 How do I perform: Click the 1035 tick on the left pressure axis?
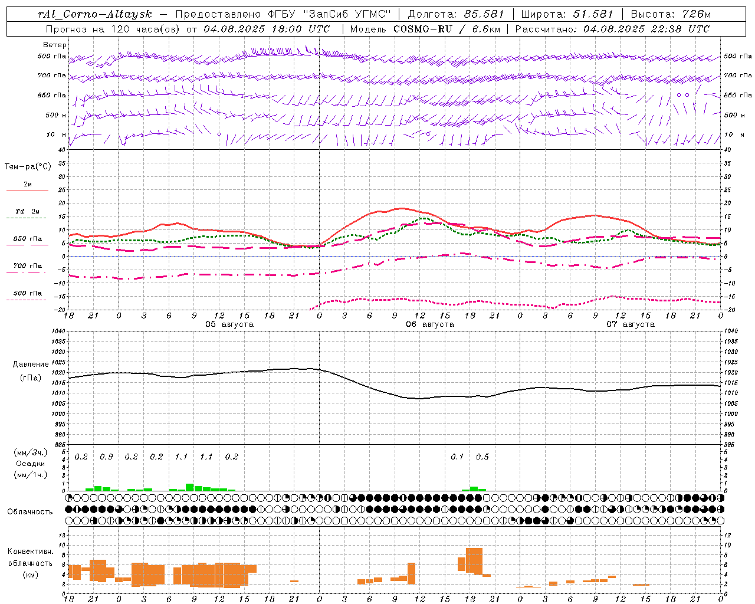pos(58,342)
